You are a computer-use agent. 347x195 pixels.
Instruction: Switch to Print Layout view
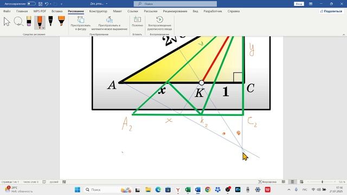[x=292, y=182]
